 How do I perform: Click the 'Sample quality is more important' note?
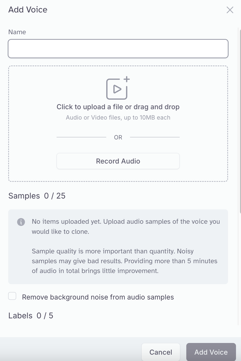click(x=124, y=261)
